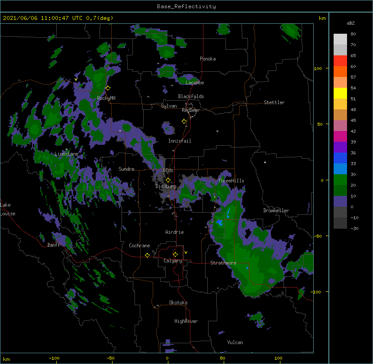Click the km unit label at bottom left
This screenshot has height=364, width=373.
point(6,359)
